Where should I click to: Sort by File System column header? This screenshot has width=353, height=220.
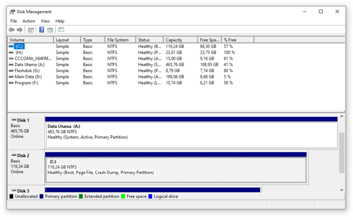pos(120,40)
